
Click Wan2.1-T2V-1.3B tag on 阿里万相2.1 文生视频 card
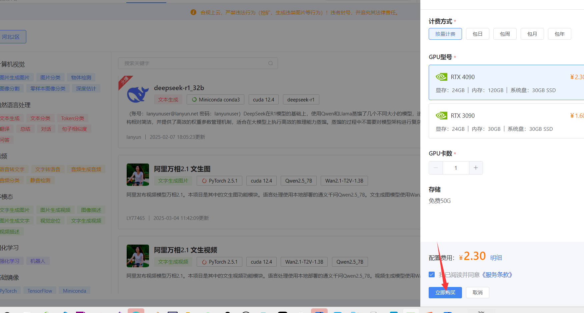click(304, 262)
